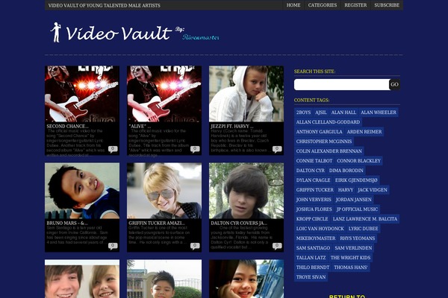Image resolution: width=448 pixels, height=298 pixels.
Task: Select the Dalton Cyr tag
Action: 311,171
